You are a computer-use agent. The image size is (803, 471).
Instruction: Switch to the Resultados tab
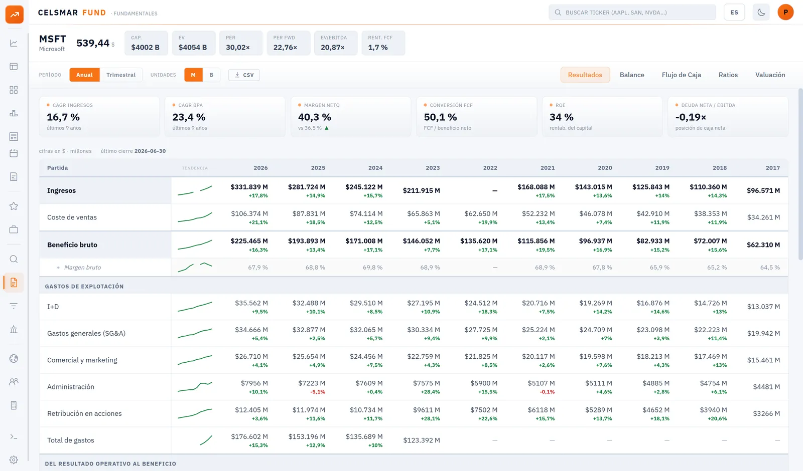coord(585,75)
